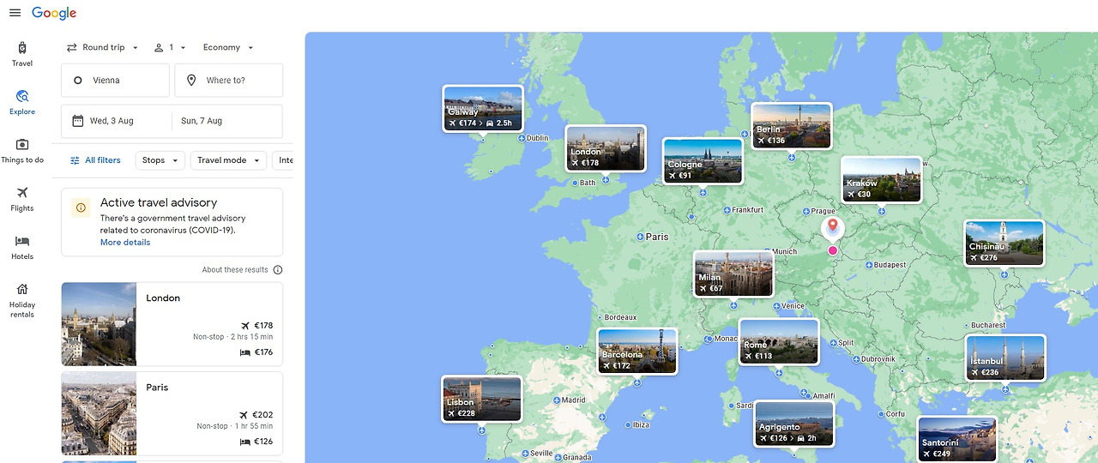This screenshot has width=1098, height=463.
Task: Select the Galway map card
Action: (x=483, y=108)
